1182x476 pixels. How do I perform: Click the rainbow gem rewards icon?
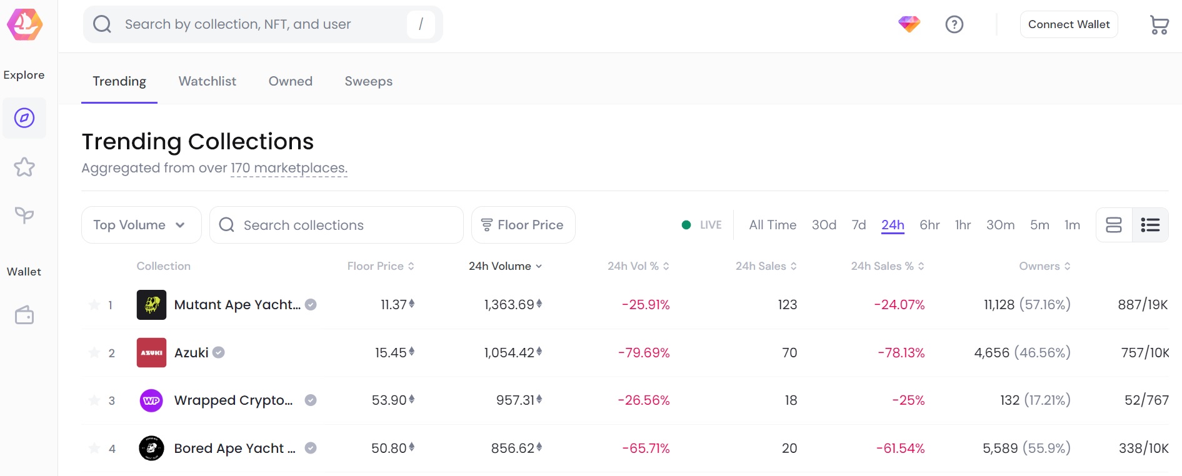point(909,24)
